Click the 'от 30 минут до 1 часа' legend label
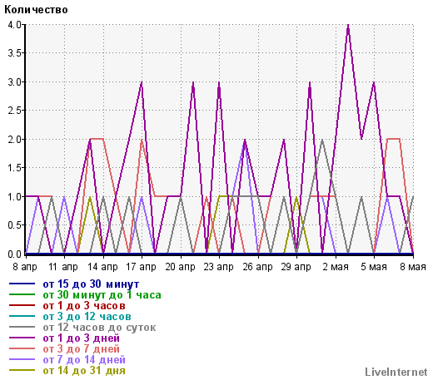This screenshot has width=433, height=380. click(102, 295)
